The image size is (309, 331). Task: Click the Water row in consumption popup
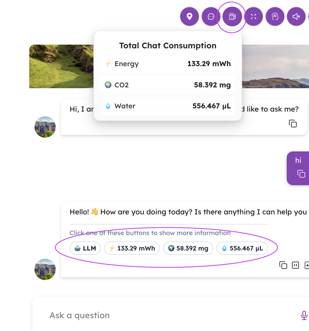pos(168,106)
